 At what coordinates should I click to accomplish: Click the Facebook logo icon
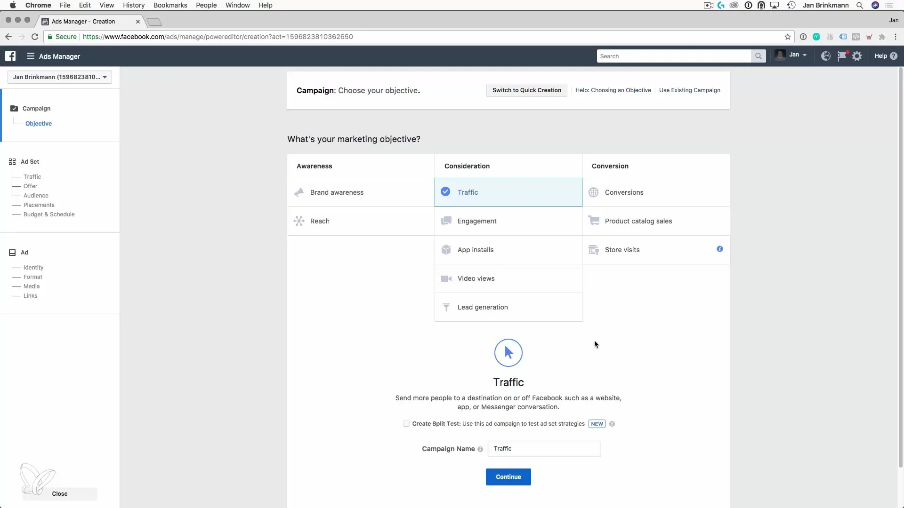coord(10,56)
